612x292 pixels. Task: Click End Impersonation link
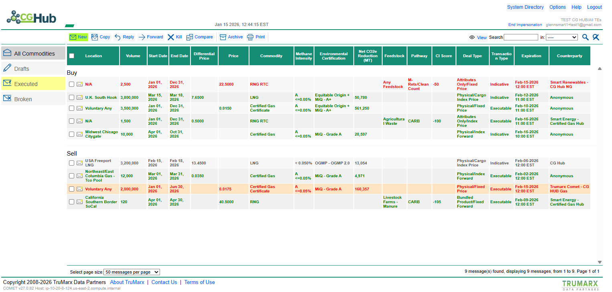point(525,25)
